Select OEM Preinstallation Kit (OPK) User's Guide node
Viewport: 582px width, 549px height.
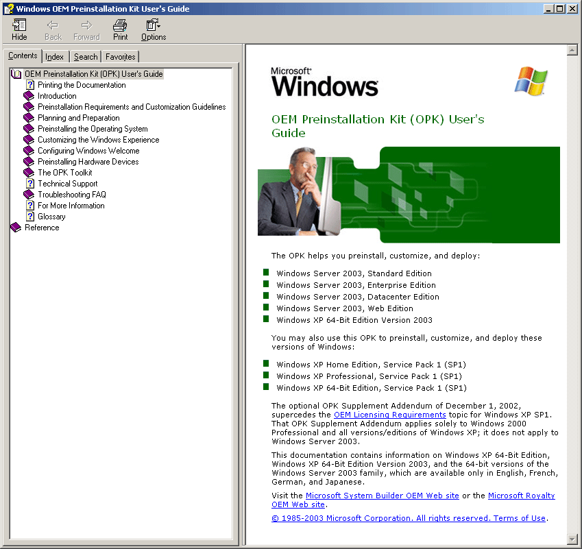[x=93, y=74]
